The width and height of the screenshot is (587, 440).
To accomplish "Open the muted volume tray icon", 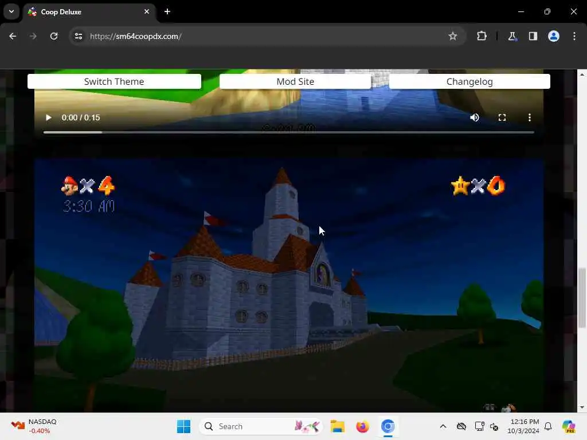I will (494, 426).
